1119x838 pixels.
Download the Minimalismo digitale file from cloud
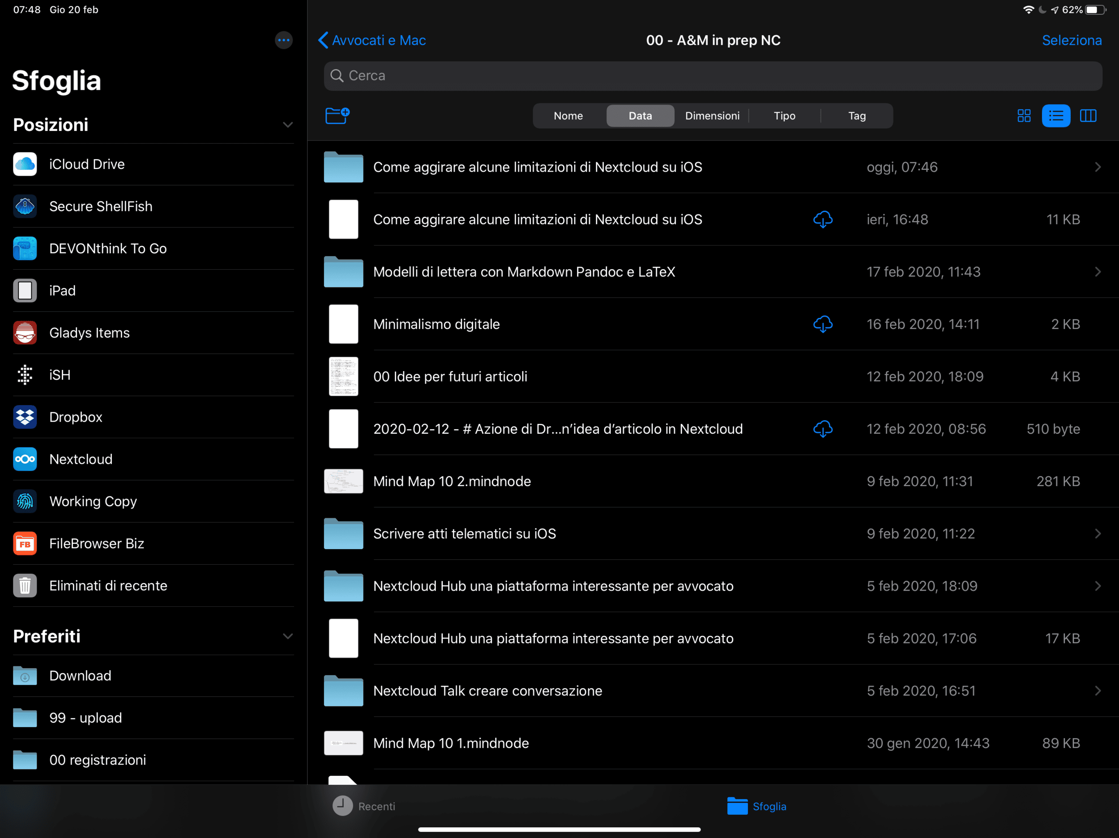[x=823, y=324]
